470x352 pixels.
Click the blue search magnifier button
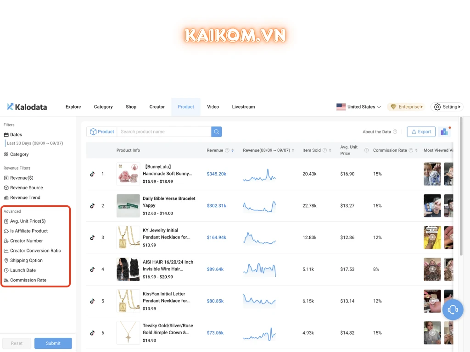pos(217,132)
